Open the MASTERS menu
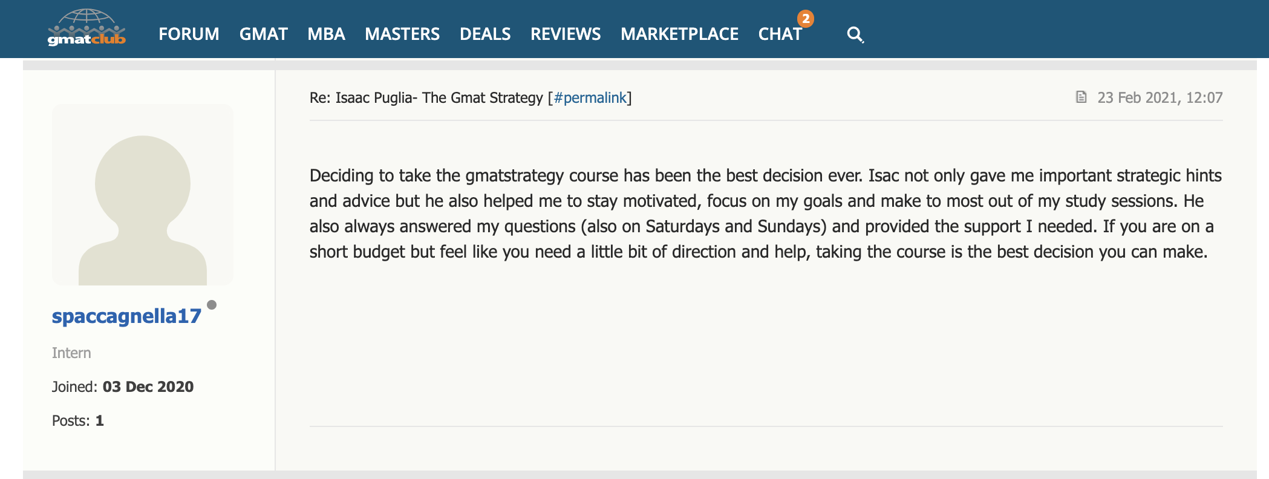Screen dimensions: 1269x479 (402, 34)
